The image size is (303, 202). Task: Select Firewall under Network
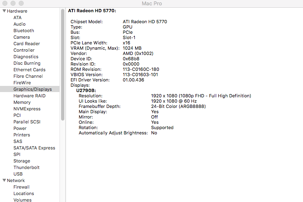22,187
